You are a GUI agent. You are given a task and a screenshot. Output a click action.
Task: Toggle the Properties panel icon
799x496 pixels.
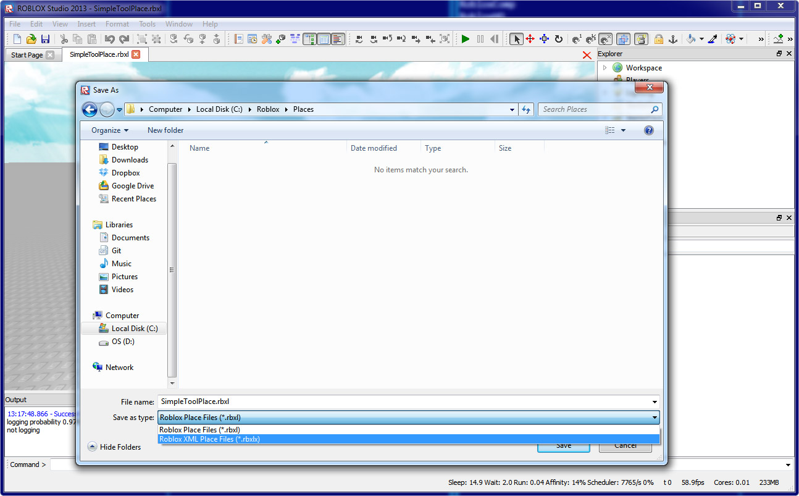pos(323,39)
